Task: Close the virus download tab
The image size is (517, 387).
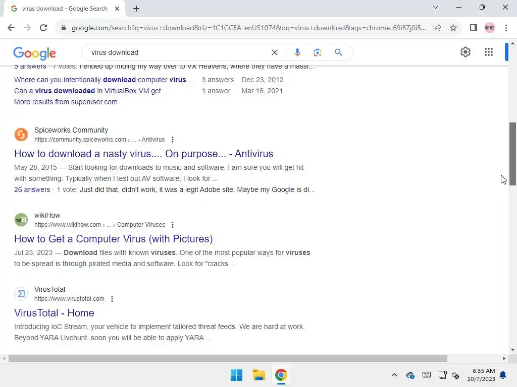Action: coord(117,9)
